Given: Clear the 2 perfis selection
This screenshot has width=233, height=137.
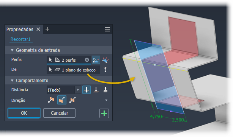Looking at the screenshot, I should [x=87, y=60].
